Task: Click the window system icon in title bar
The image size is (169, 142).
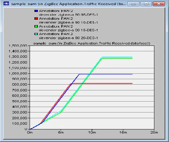Action: (x=6, y=4)
